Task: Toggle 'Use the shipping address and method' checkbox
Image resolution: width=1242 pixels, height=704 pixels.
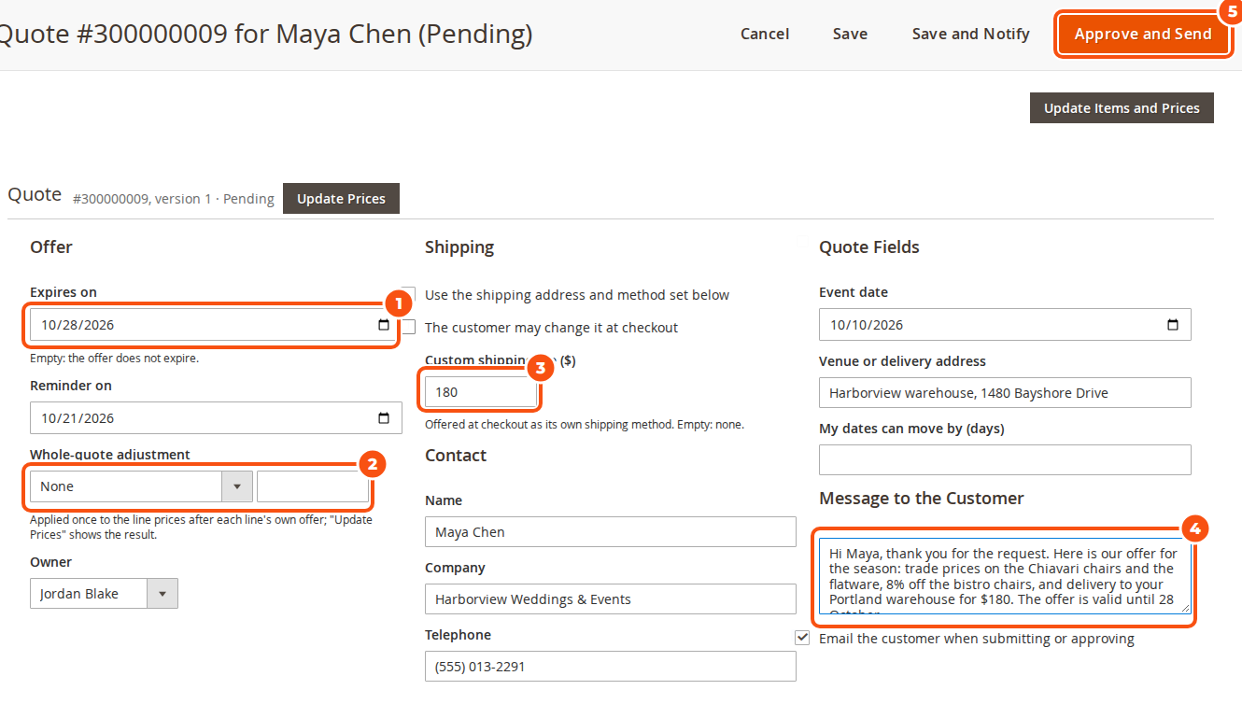Action: pos(408,295)
